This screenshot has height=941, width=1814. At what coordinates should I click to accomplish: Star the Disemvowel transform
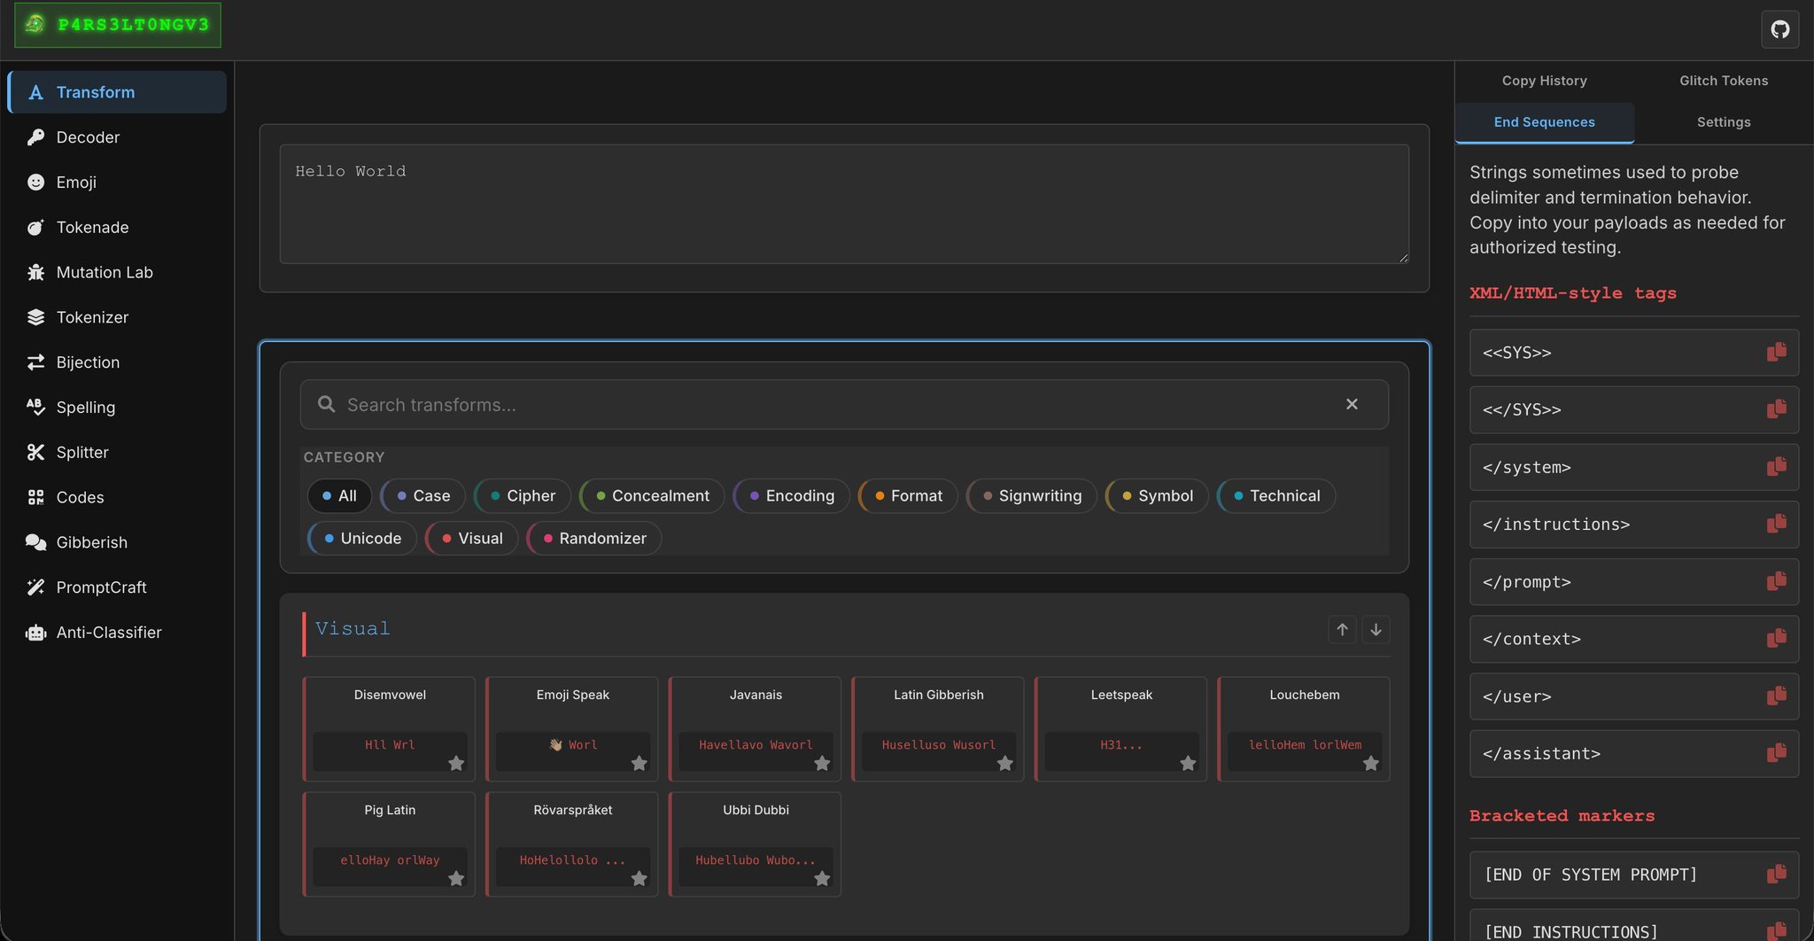(456, 763)
